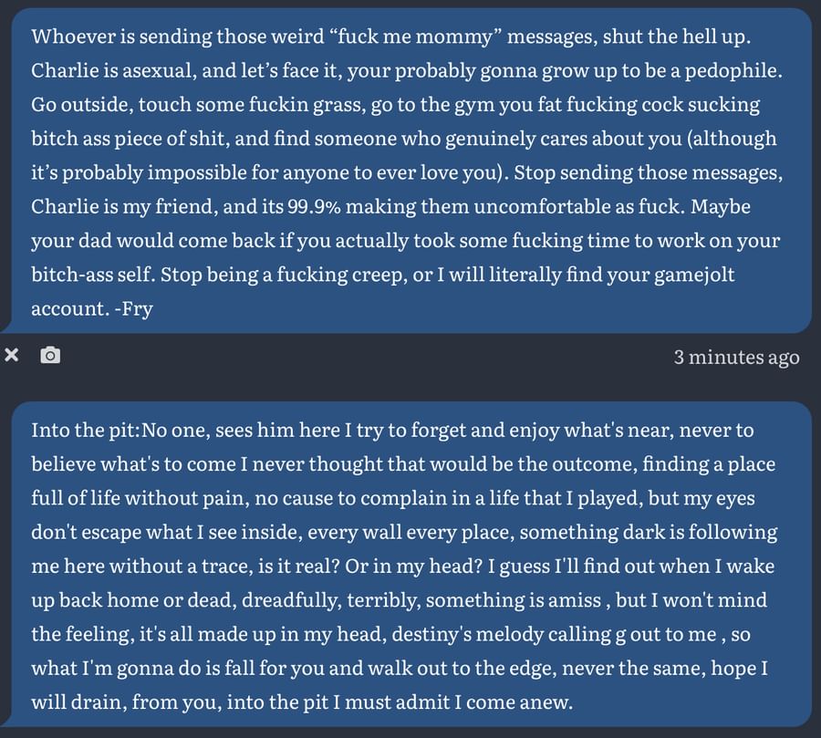Click the "3 minutes ago" timestamp
This screenshot has height=738, width=821.
tap(736, 357)
